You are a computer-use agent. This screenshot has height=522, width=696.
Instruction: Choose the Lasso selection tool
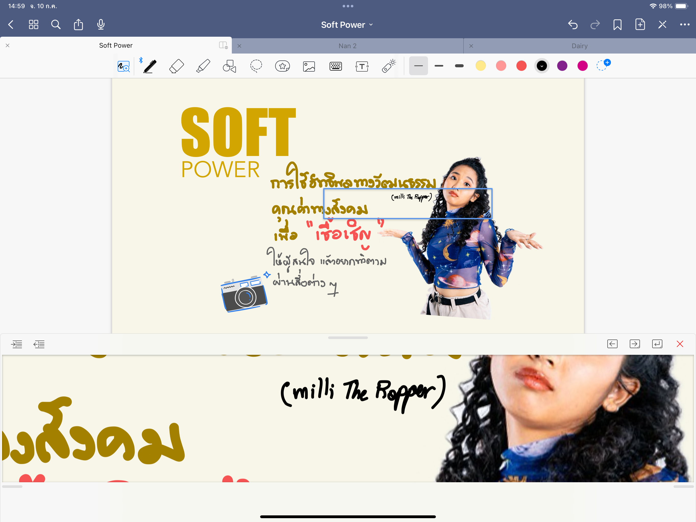(256, 67)
